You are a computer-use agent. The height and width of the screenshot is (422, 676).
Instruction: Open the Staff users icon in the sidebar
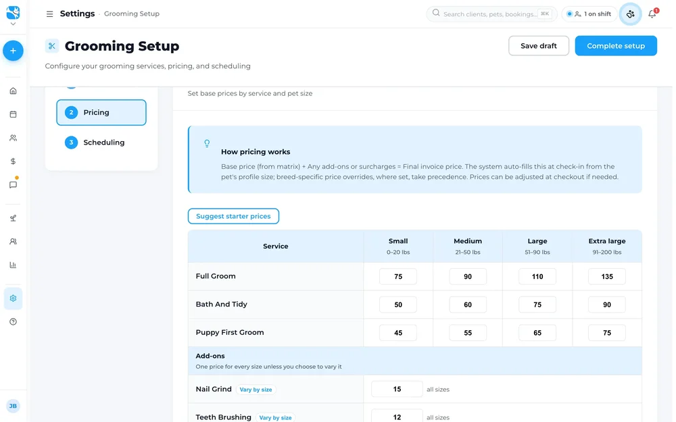click(x=13, y=242)
